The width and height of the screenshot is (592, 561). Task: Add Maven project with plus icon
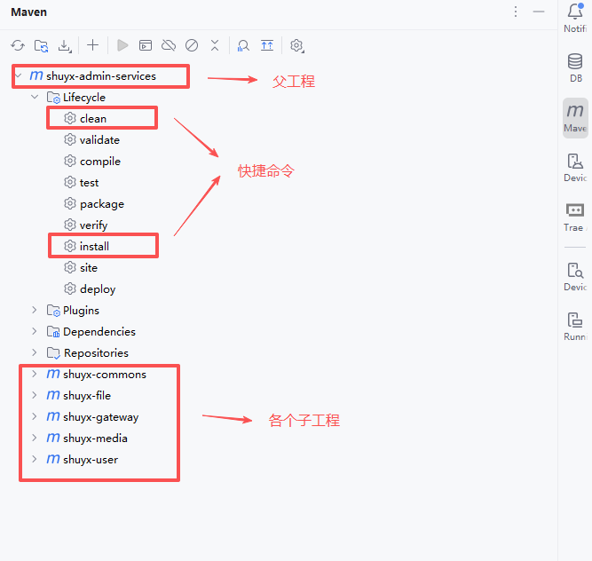(92, 45)
